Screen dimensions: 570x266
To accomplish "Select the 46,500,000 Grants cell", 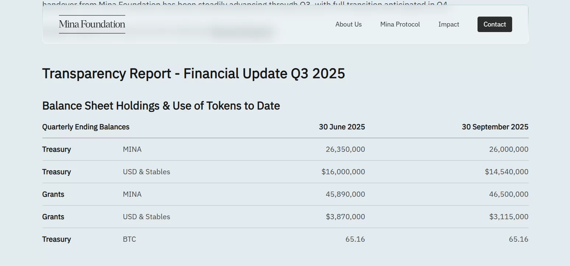I will (508, 195).
